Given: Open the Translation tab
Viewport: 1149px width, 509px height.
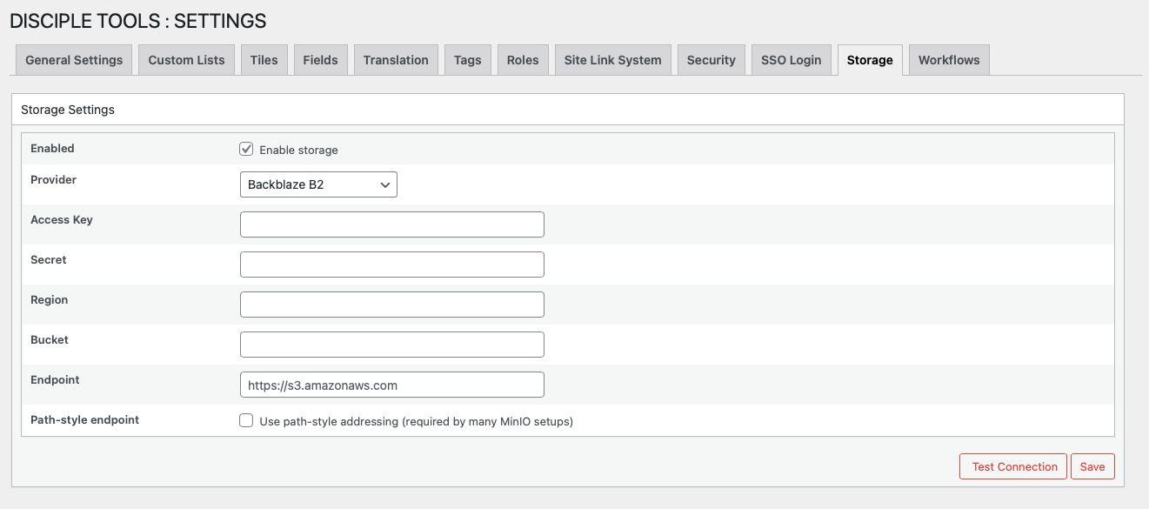Looking at the screenshot, I should 396,60.
